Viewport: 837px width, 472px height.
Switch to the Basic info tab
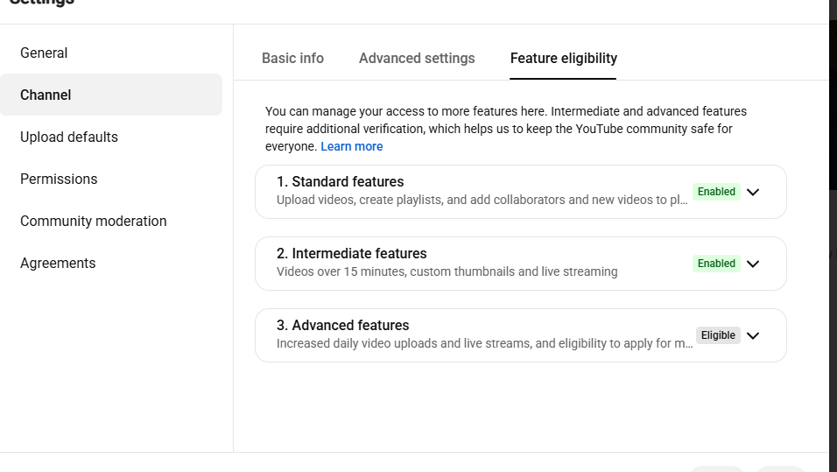(x=292, y=58)
